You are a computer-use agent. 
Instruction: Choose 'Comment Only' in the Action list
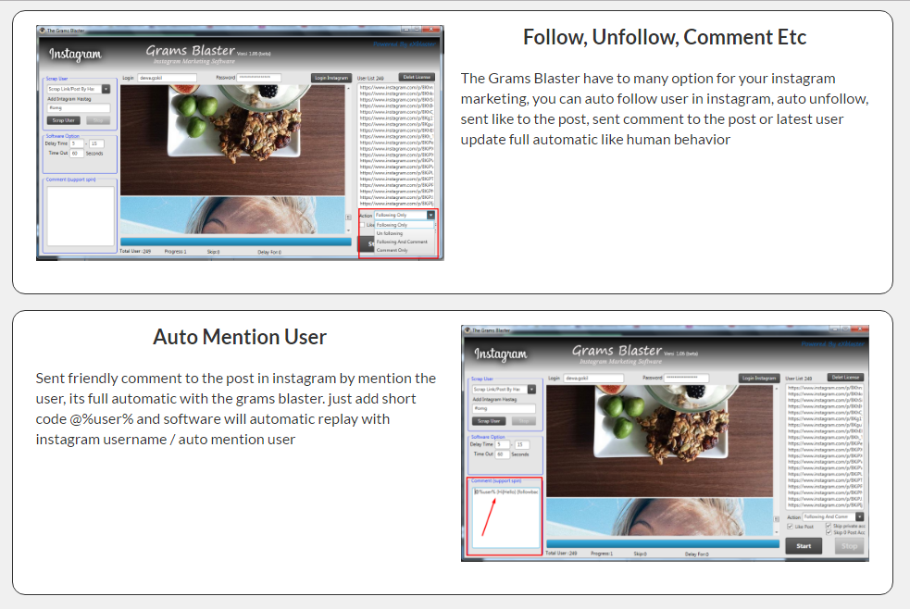click(404, 250)
